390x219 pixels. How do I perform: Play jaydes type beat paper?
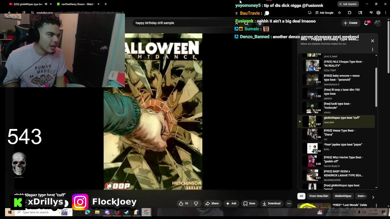(x=337, y=148)
